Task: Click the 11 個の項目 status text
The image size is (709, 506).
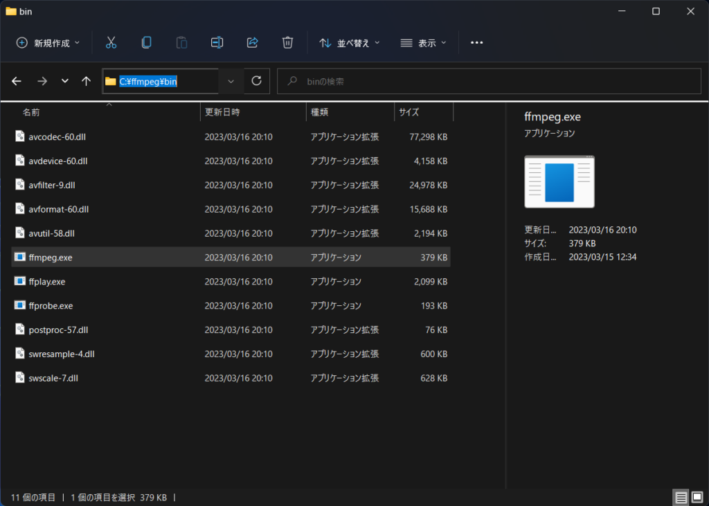Action: tap(33, 498)
